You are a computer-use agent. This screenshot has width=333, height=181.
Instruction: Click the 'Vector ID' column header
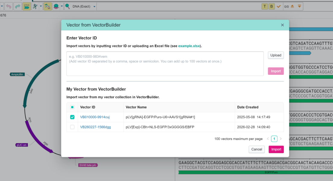click(x=87, y=107)
